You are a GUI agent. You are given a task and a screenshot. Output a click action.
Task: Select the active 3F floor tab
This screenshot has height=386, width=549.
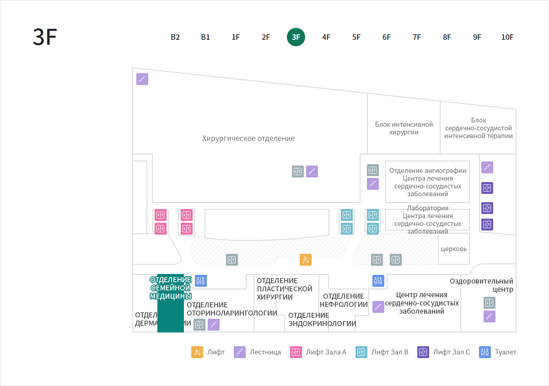point(296,37)
